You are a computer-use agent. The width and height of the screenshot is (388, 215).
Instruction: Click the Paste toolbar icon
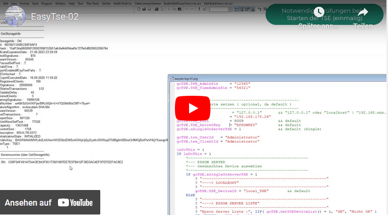coord(180,9)
